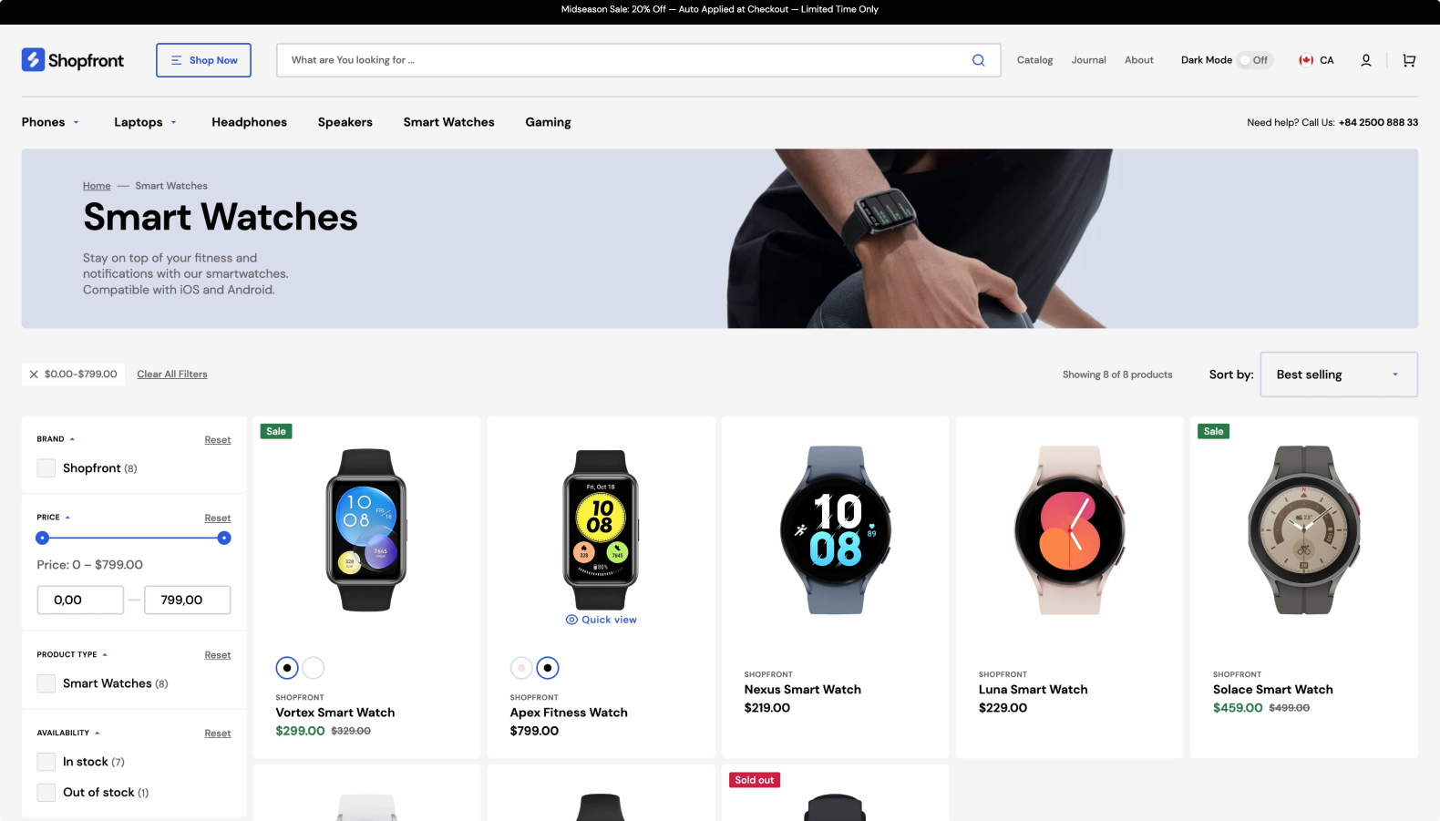Click the Quick view eye icon
1440x821 pixels.
571,620
